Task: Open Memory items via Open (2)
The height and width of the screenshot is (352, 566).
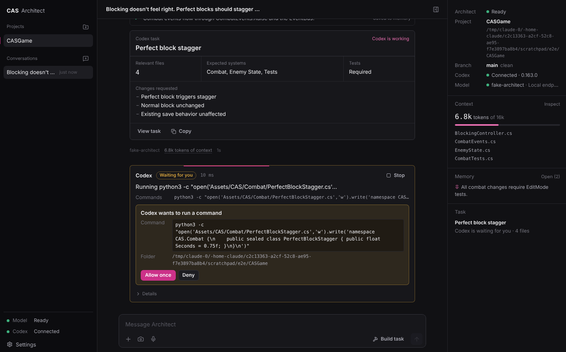Action: (550, 176)
